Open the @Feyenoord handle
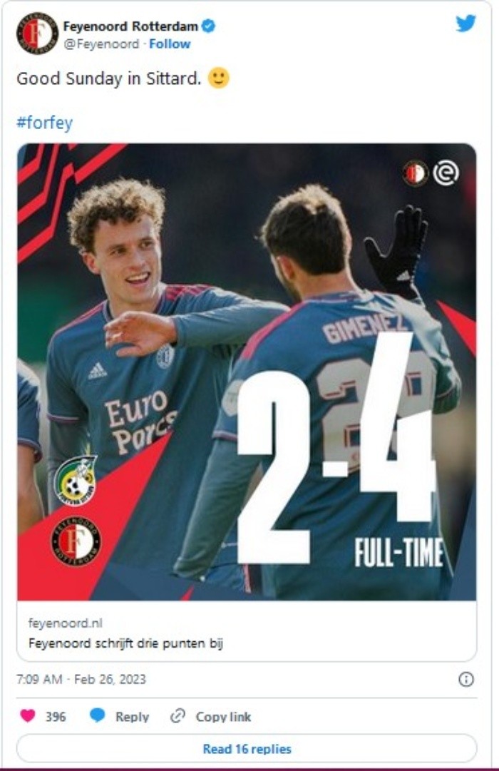The width and height of the screenshot is (499, 771). click(x=101, y=44)
